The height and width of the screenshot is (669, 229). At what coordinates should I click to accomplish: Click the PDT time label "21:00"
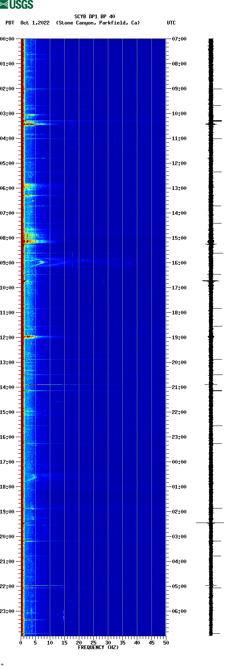7,562
